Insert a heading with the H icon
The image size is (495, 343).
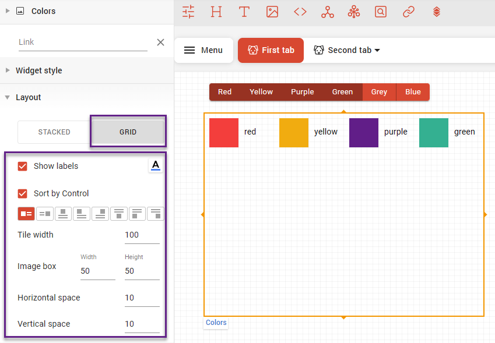[x=216, y=12]
